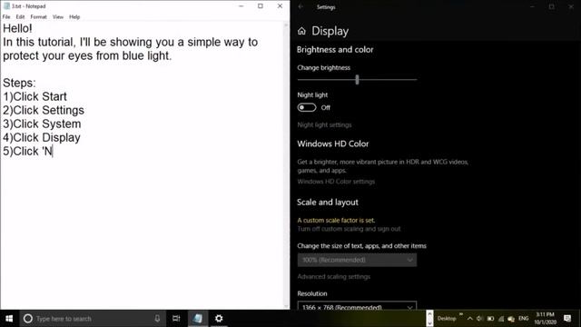This screenshot has height=327, width=581.
Task: Open the ENG language indicator
Action: tap(523, 319)
